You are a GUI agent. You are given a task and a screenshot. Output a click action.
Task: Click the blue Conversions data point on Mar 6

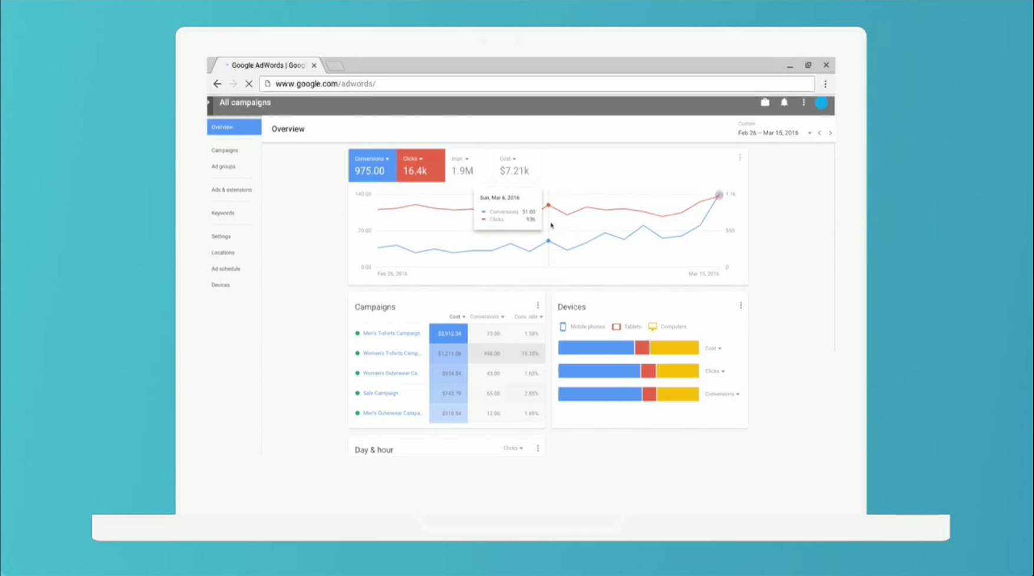click(x=548, y=241)
